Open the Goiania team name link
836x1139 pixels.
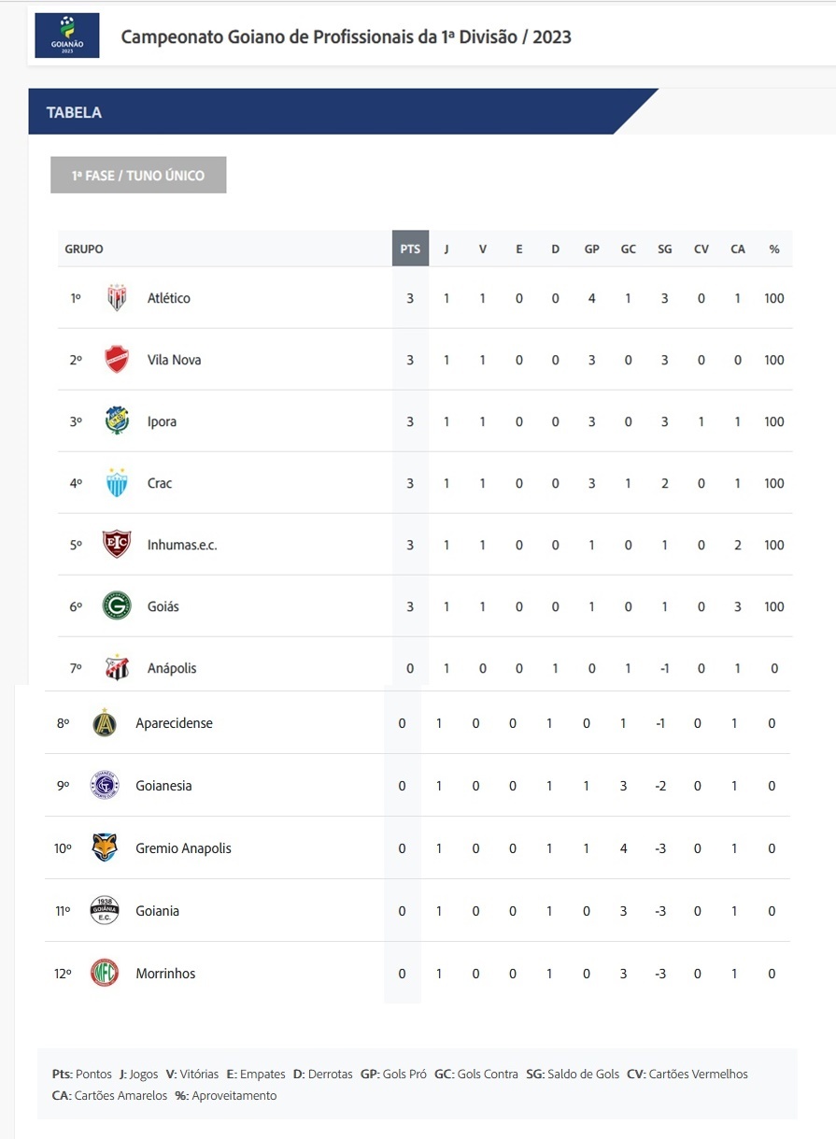[157, 911]
